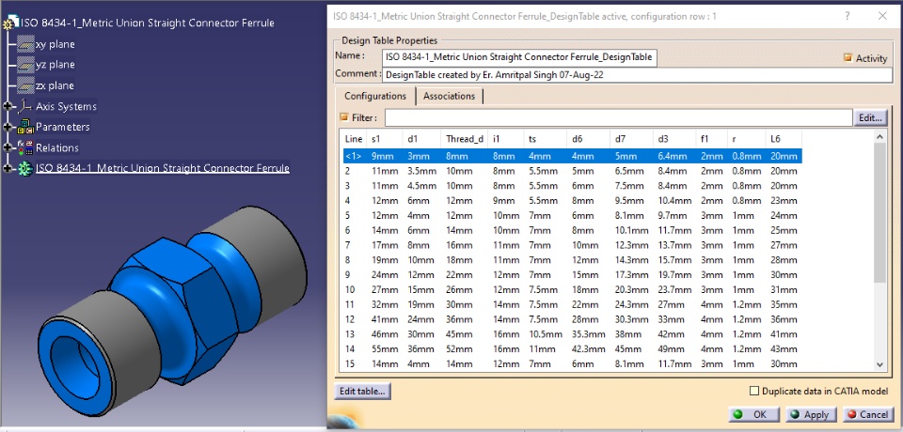This screenshot has width=903, height=432.
Task: Click the Apply button
Action: pyautogui.click(x=810, y=414)
